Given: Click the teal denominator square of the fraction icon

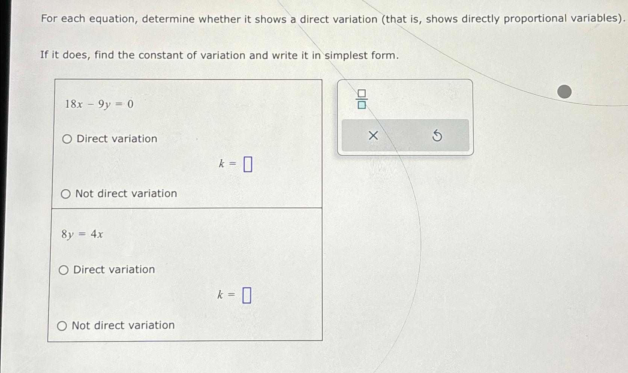Looking at the screenshot, I should pos(361,105).
